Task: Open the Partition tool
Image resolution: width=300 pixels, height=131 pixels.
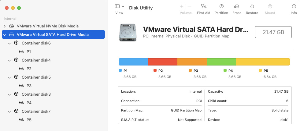Action: (x=221, y=6)
